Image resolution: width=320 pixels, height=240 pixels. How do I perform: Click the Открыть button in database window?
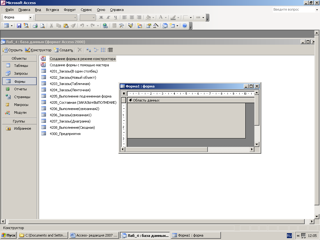pos(12,50)
